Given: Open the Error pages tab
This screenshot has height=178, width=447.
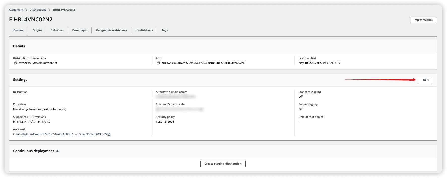Looking at the screenshot, I should [80, 30].
